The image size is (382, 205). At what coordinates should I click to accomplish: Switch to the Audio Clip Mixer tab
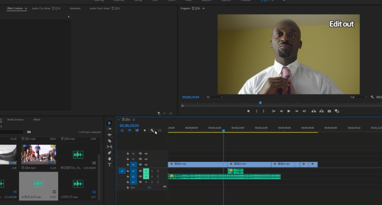[46, 8]
